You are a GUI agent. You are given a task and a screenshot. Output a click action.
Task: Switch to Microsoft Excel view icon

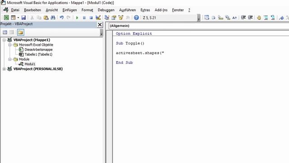[6, 18]
